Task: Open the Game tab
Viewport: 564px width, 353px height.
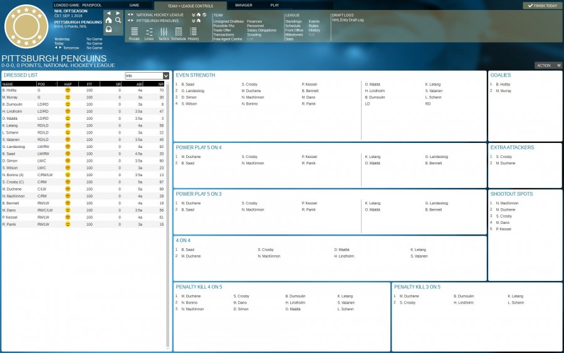Action: point(134,6)
